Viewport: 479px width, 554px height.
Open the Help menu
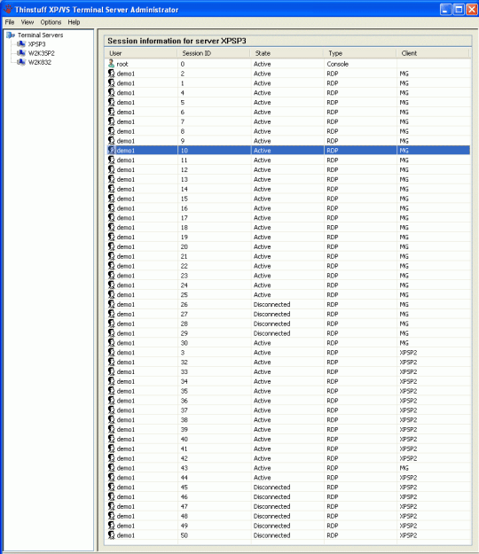(74, 22)
